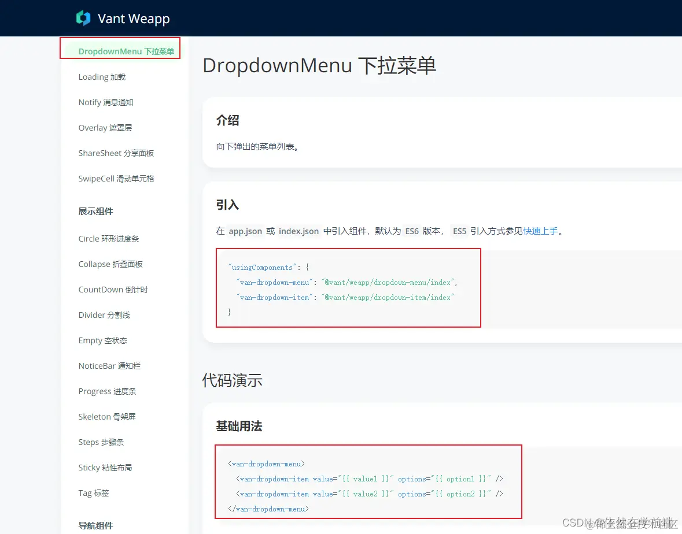
Task: Open Overlay 遮罩层 sidebar item
Action: pyautogui.click(x=105, y=128)
